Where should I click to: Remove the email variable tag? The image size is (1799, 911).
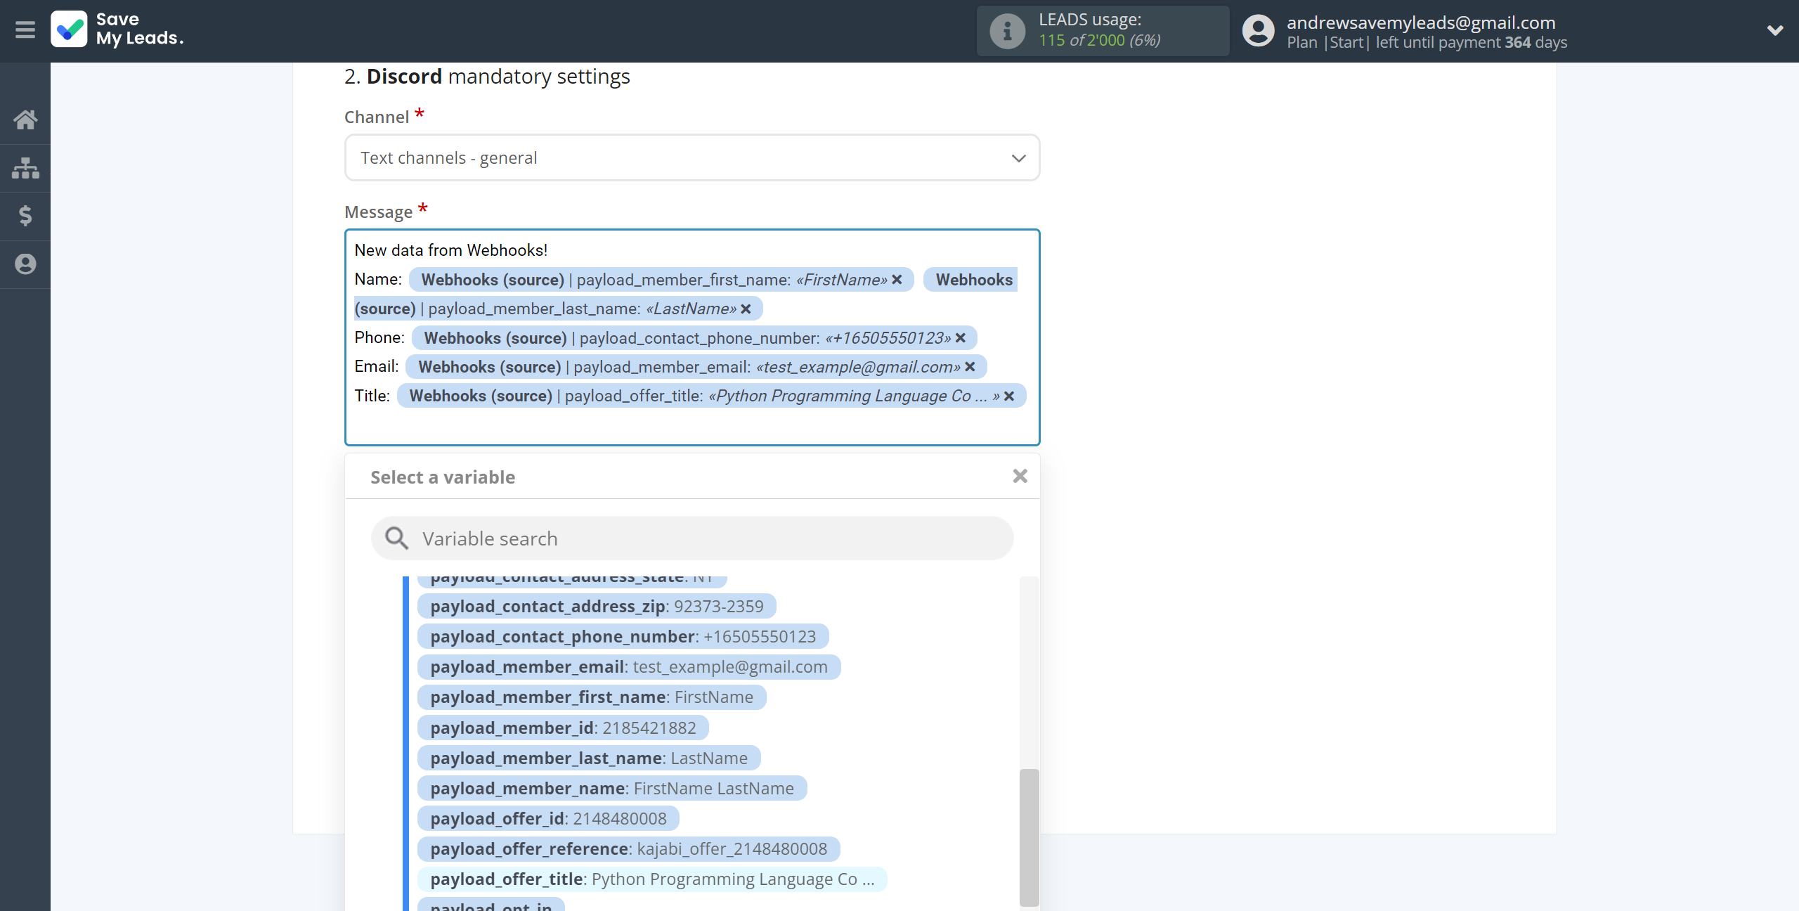click(970, 367)
